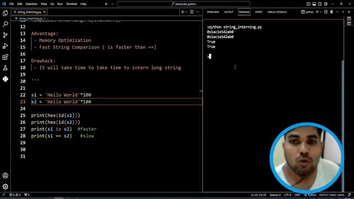Image resolution: width=354 pixels, height=199 pixels.
Task: Open the Accounts menu in activity bar
Action: [5, 176]
